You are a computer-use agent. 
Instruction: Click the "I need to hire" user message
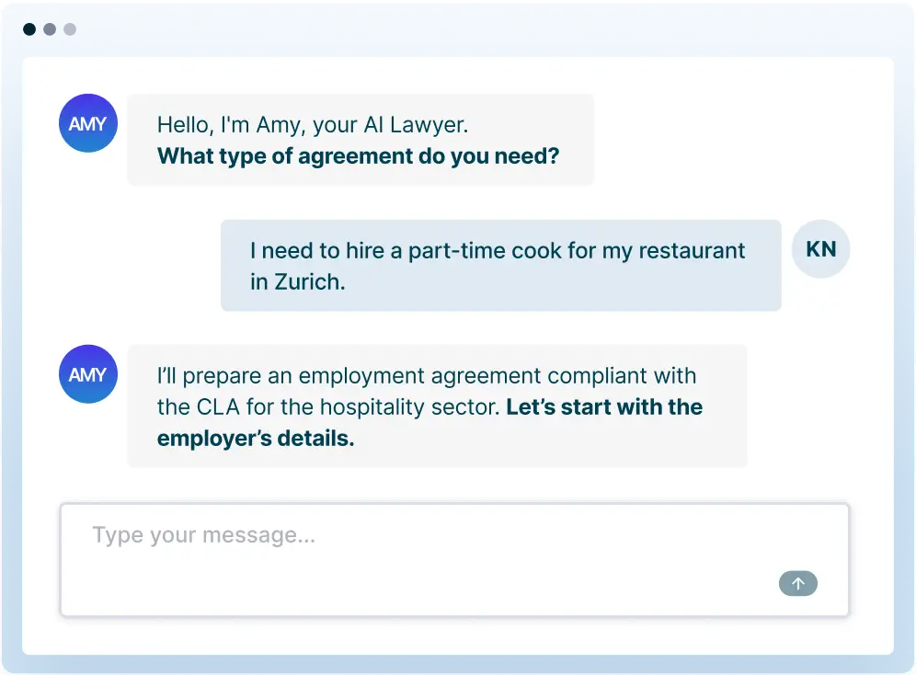pyautogui.click(x=498, y=250)
